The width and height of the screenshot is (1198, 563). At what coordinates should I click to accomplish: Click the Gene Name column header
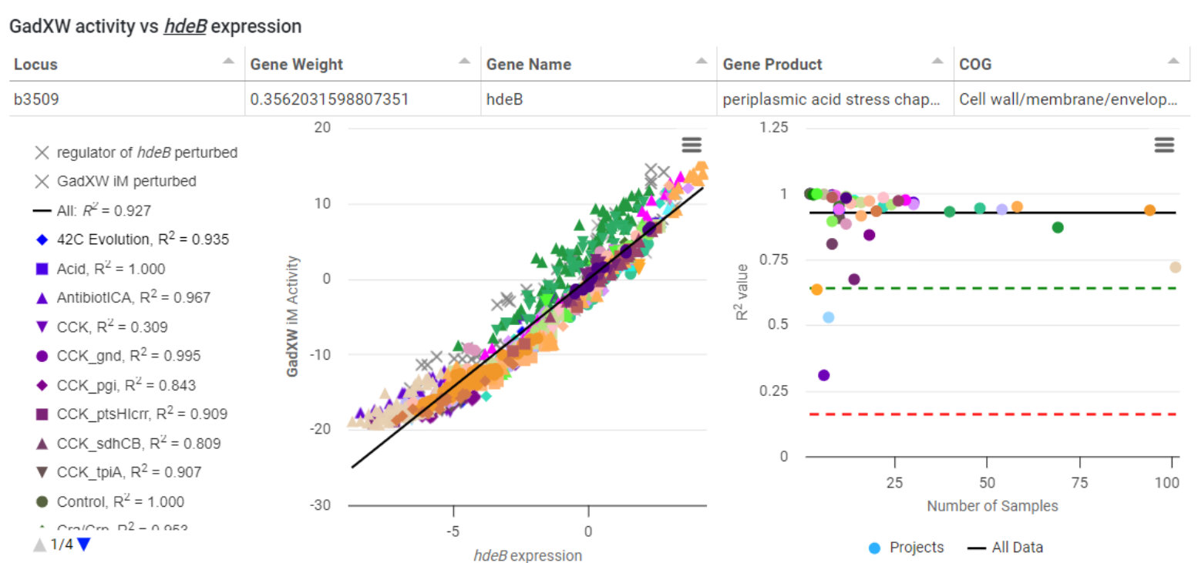click(529, 65)
